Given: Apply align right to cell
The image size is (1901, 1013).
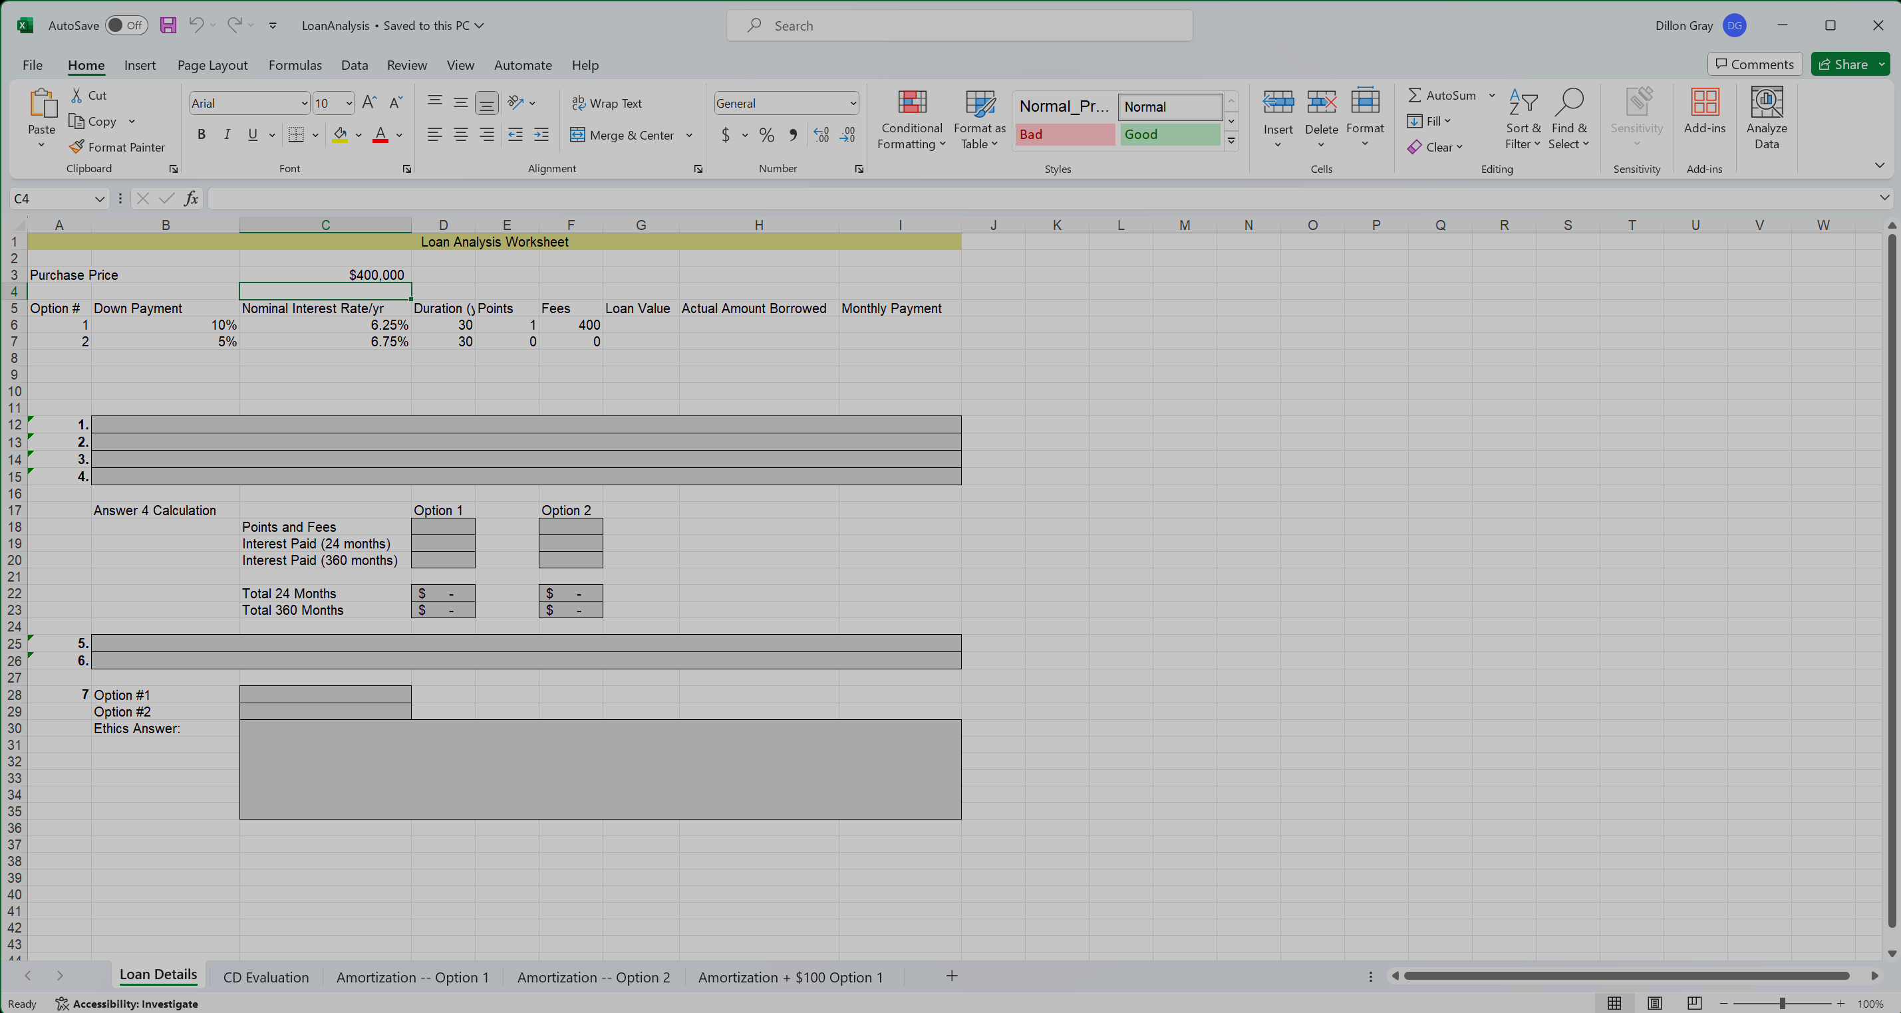Looking at the screenshot, I should (486, 134).
